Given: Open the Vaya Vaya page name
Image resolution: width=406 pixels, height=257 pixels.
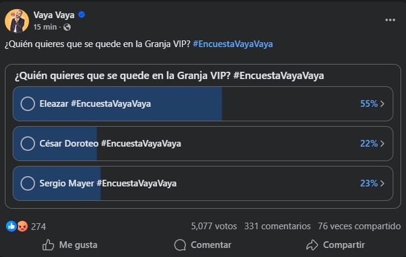Looking at the screenshot, I should tap(54, 15).
